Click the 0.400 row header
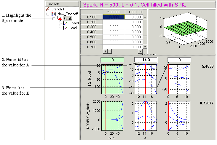 (92, 32)
